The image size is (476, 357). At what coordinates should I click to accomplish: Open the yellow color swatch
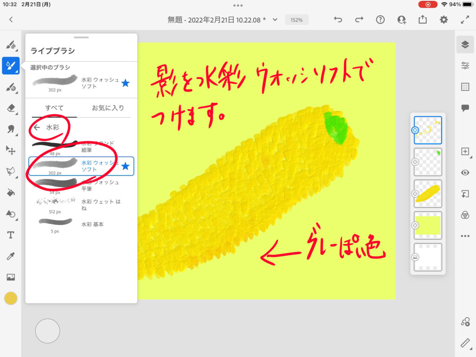pos(11,298)
